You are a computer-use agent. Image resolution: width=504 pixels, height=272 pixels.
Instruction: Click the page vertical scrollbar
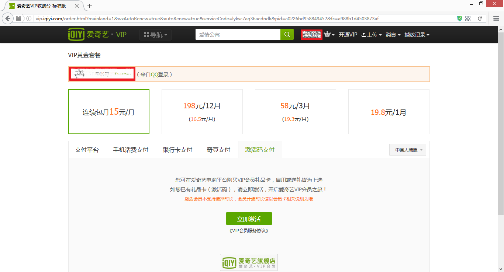(x=501, y=123)
